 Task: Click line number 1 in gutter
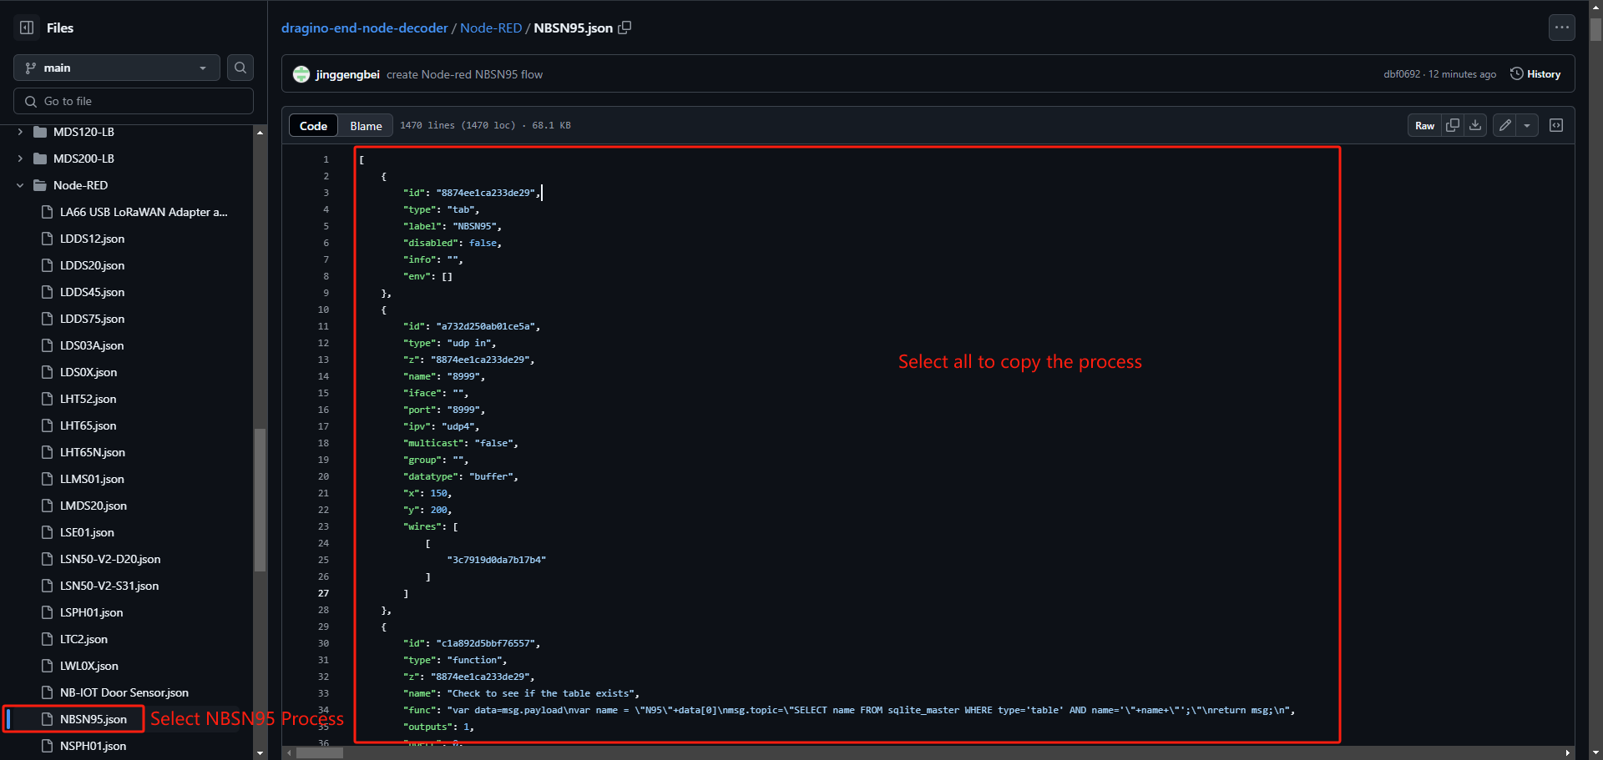pyautogui.click(x=326, y=159)
